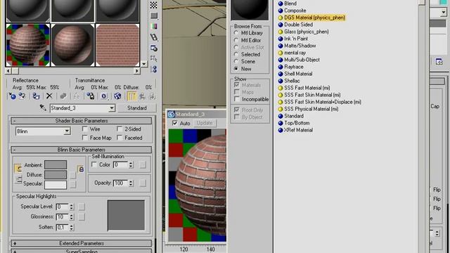Viewport: 450px width, 253px height.
Task: Open the Blinn shader type dropdown
Action: pyautogui.click(x=67, y=131)
